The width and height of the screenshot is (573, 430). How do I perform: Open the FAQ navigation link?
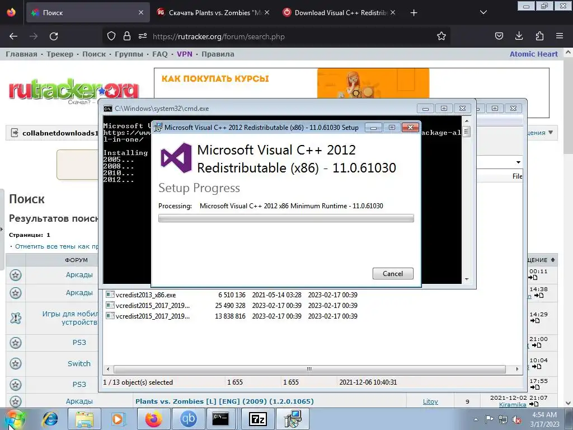[159, 54]
